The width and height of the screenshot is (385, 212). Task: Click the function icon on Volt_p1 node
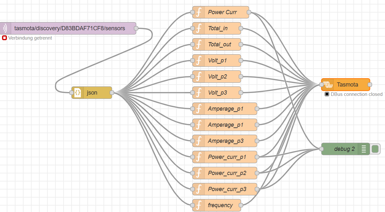199,60
